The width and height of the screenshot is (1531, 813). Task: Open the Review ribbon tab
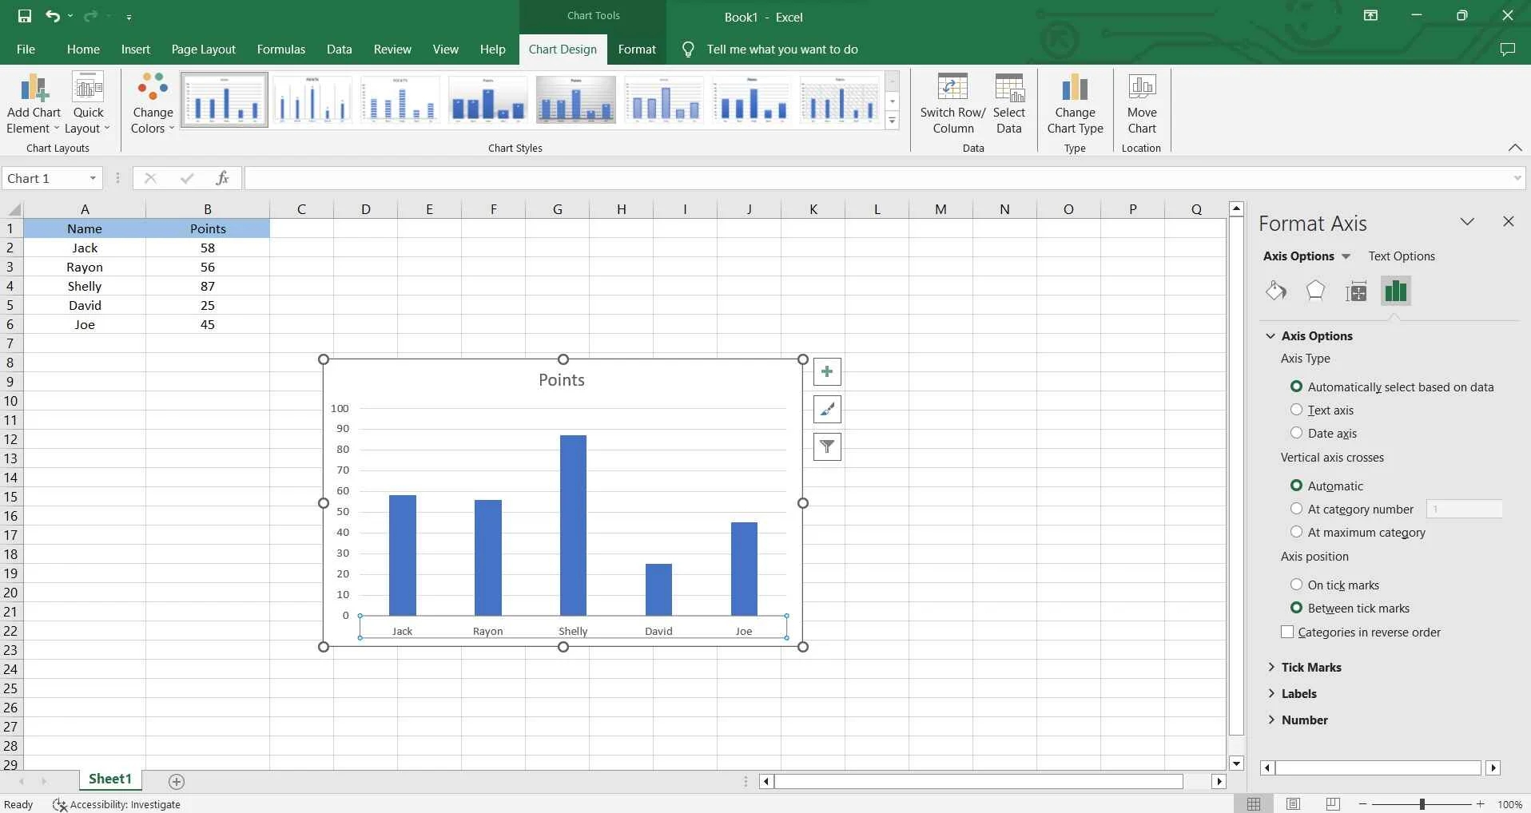click(x=392, y=49)
